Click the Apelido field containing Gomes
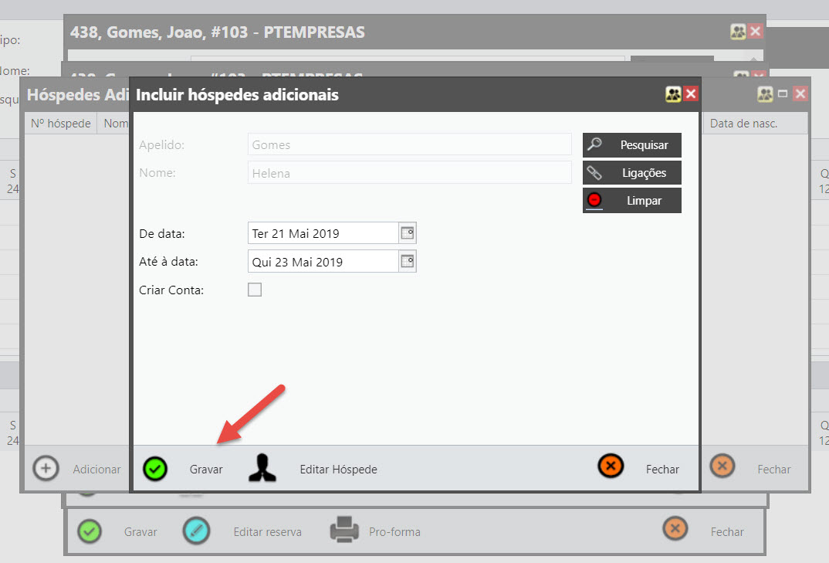The image size is (829, 563). [409, 144]
